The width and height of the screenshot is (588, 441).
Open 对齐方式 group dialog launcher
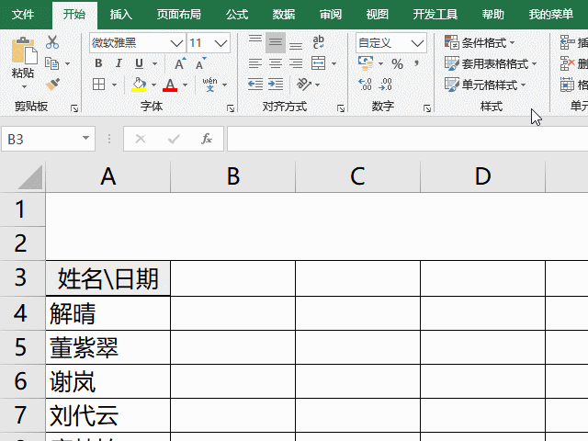(x=341, y=108)
